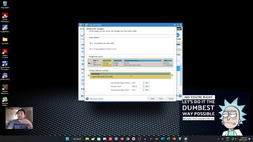253x142 pixels.
Task: Open Adobe Acrobat desktop icon
Action: 5,53
